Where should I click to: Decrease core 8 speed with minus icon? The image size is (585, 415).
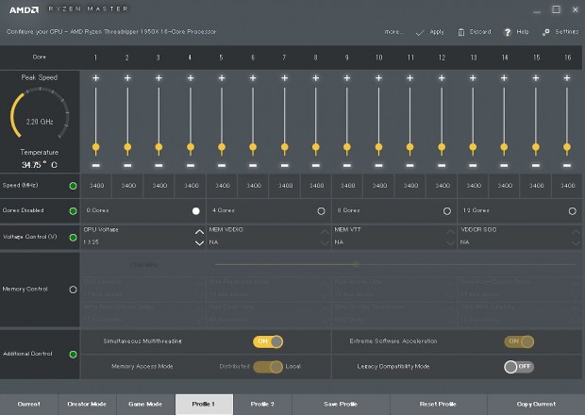316,165
